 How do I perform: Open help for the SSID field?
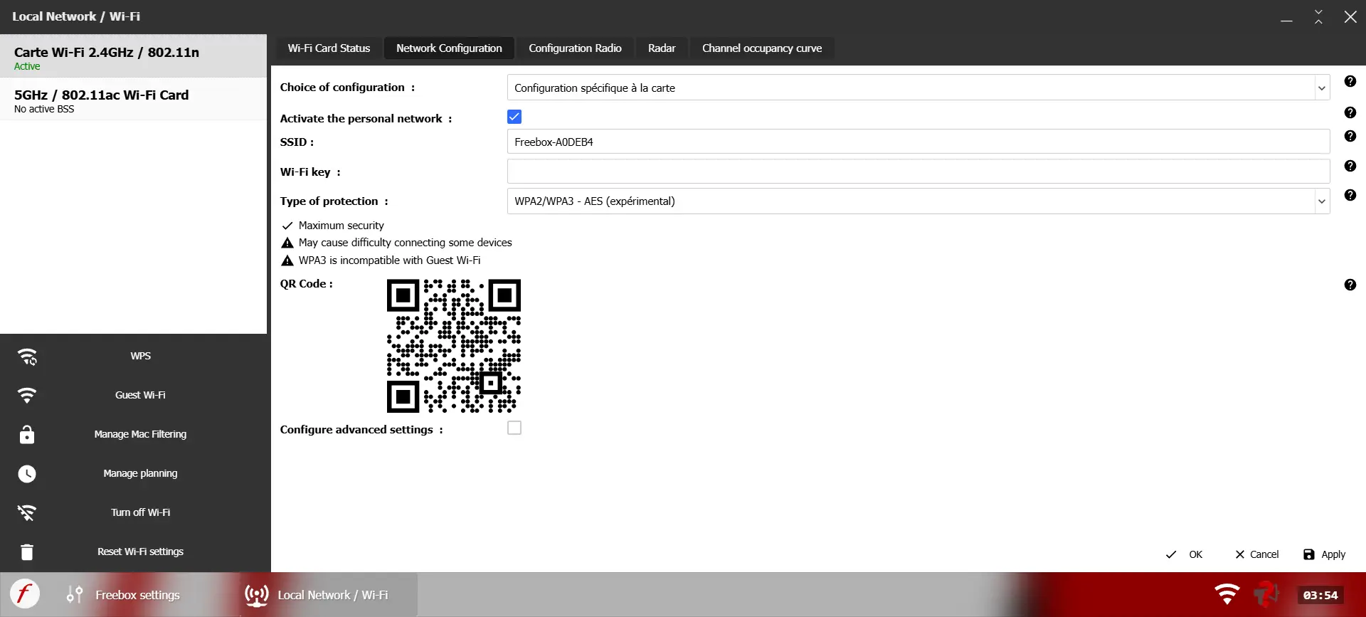1350,136
